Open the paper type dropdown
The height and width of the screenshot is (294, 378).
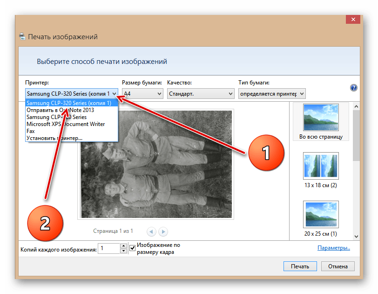[x=272, y=94]
